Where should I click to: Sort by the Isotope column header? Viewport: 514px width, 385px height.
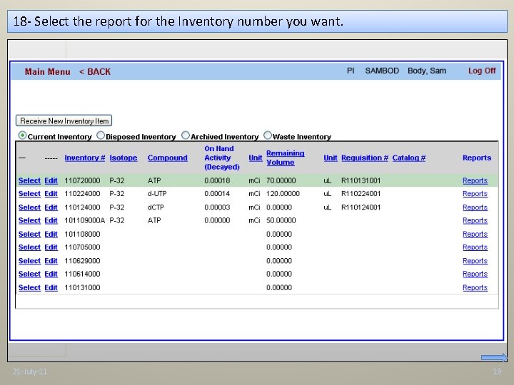point(123,158)
